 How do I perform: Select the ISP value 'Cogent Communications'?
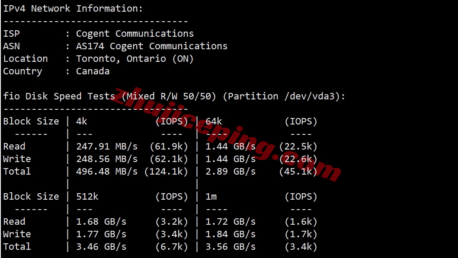(x=135, y=34)
